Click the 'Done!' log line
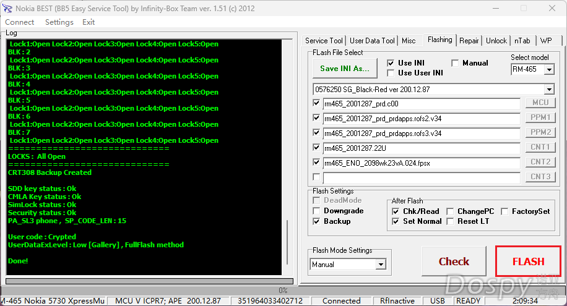Image resolution: width=567 pixels, height=306 pixels. click(x=18, y=261)
